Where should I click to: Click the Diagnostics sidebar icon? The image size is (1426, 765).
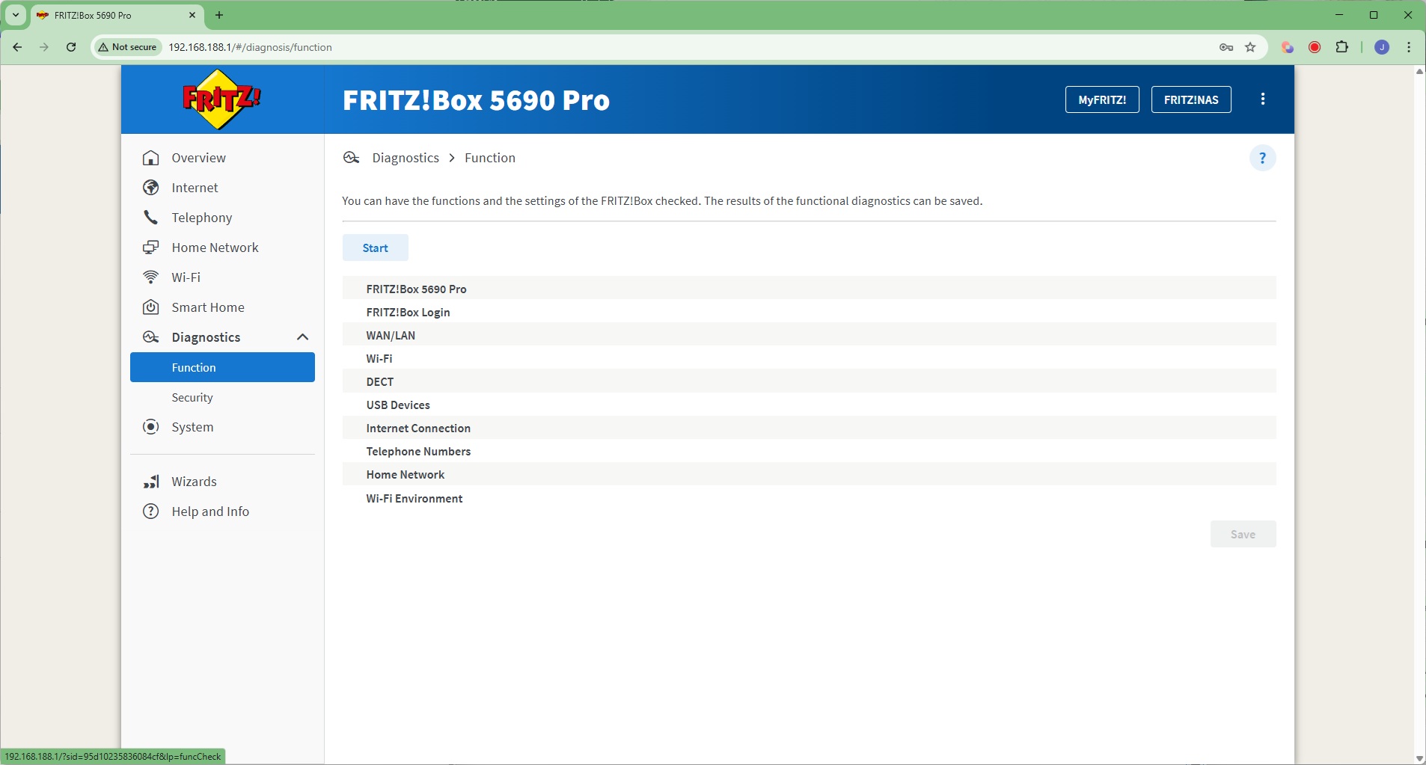coord(151,337)
